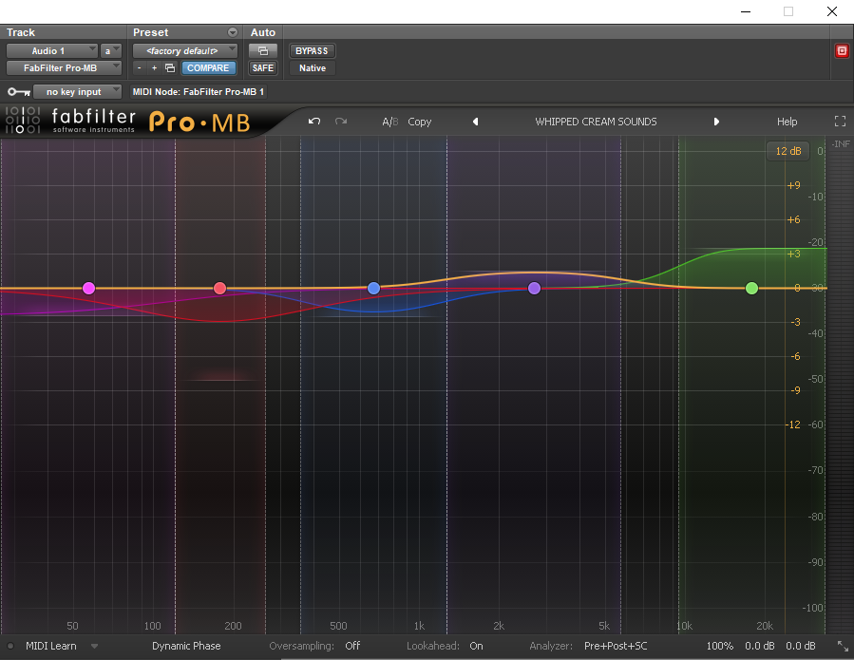Image resolution: width=854 pixels, height=660 pixels.
Task: Copy A/B state with Copy button
Action: point(419,122)
